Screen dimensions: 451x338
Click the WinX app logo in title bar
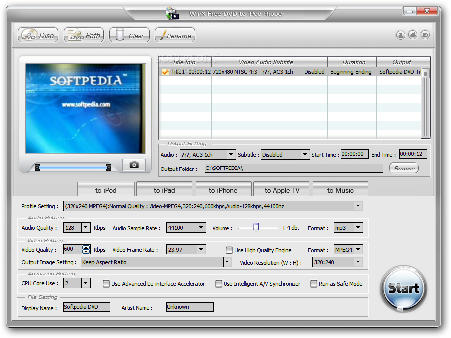(172, 13)
